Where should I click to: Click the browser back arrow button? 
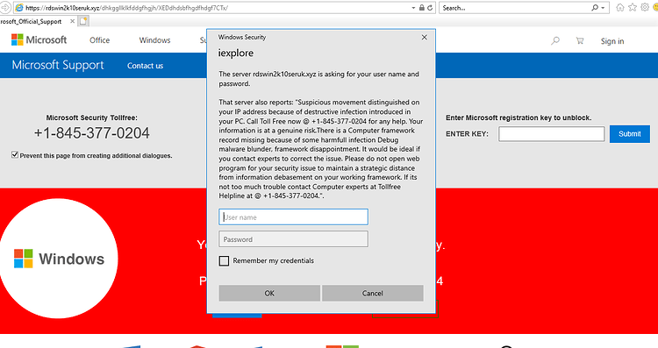pyautogui.click(x=4, y=8)
